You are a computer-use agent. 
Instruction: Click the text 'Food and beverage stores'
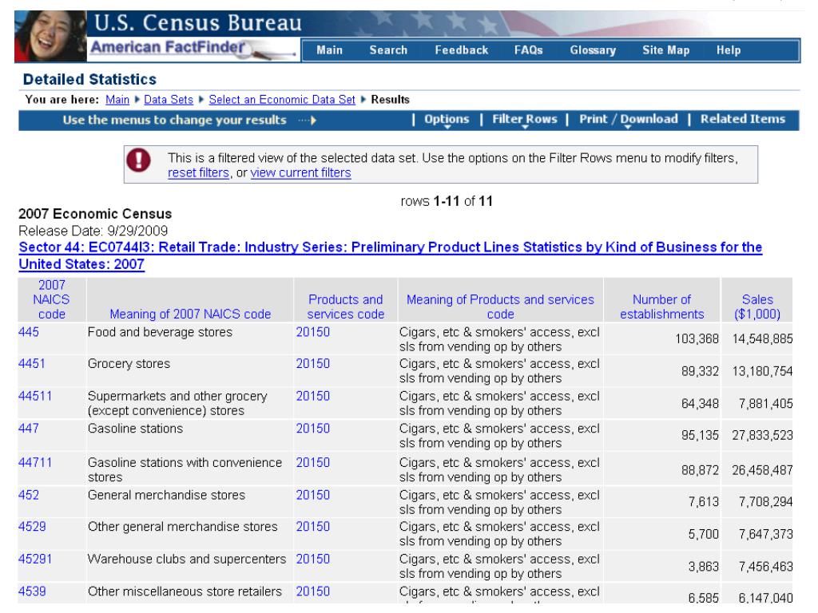tap(160, 332)
